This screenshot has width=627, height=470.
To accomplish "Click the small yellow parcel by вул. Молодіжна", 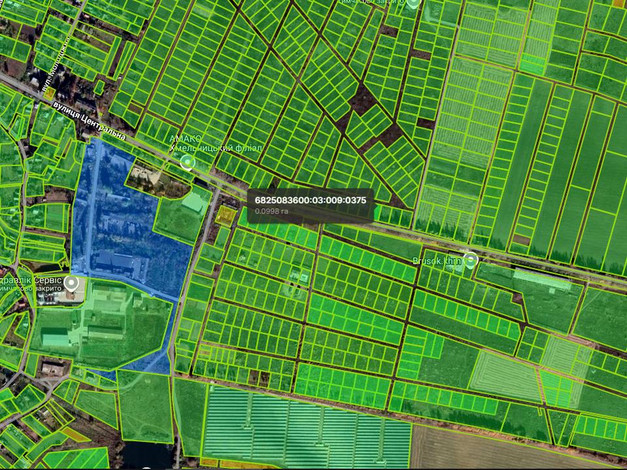I will point(50,93).
